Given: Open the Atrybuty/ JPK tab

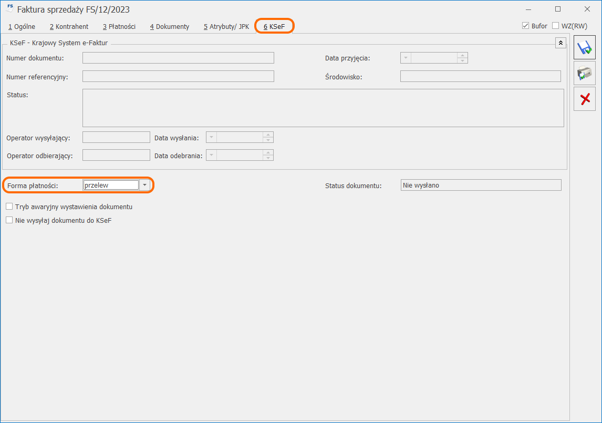Looking at the screenshot, I should (x=226, y=26).
